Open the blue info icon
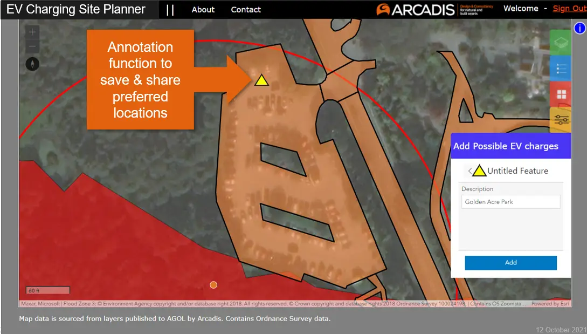 click(x=579, y=28)
